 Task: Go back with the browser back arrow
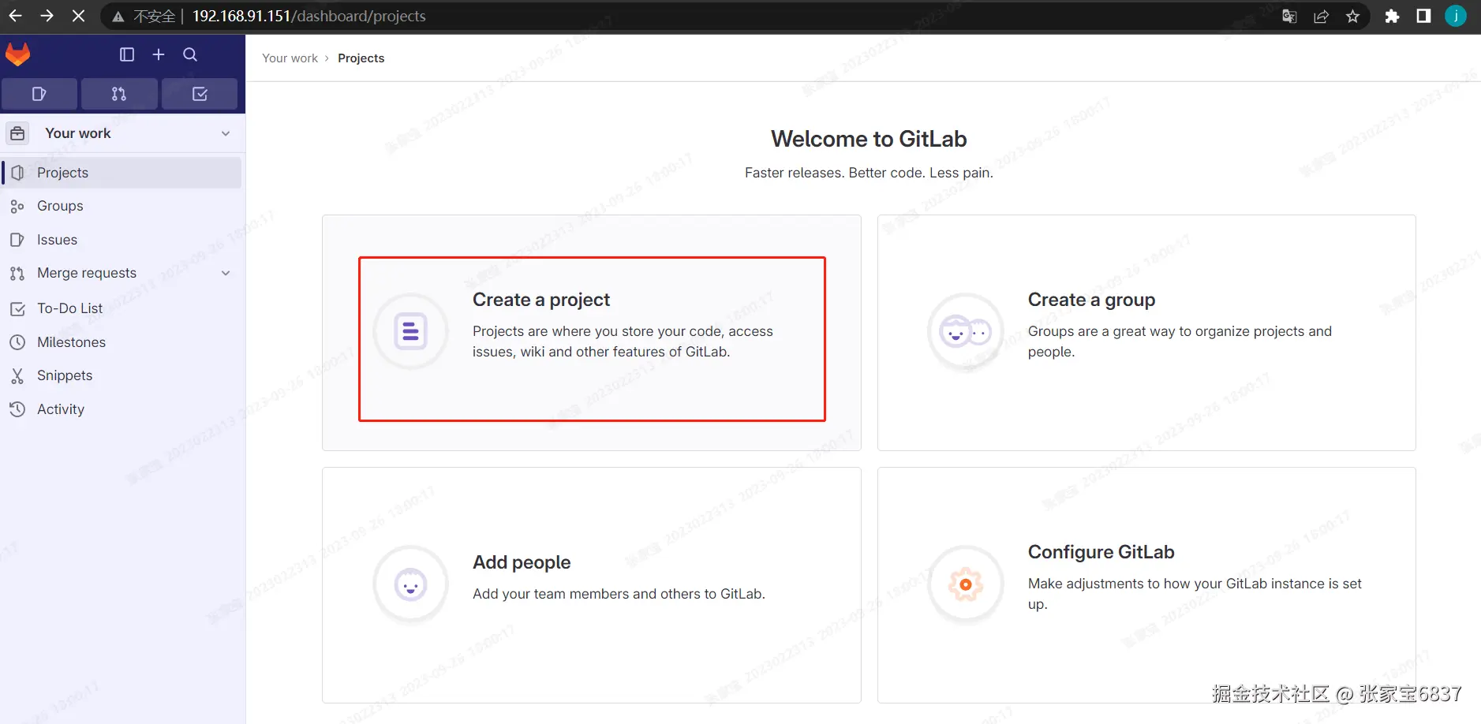(x=15, y=16)
